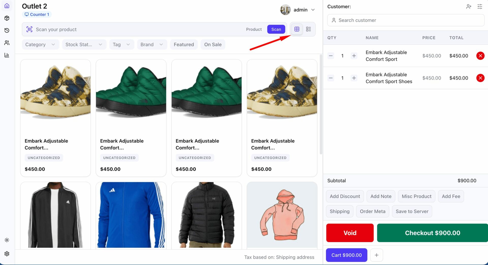
Task: Click the Embark Adjustable Comfort Sport Shoes name
Action: (x=389, y=78)
